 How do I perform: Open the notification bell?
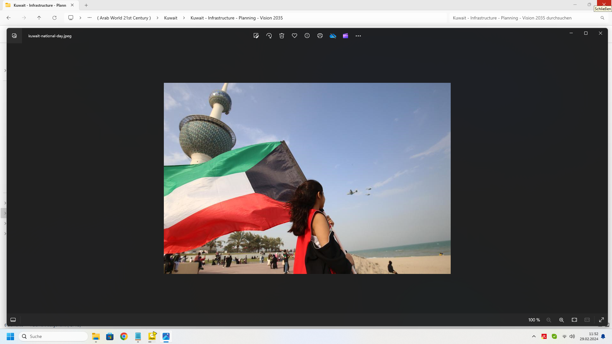[x=603, y=336]
